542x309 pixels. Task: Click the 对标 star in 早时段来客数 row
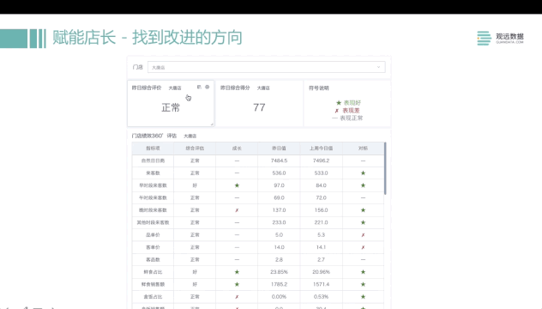point(363,185)
